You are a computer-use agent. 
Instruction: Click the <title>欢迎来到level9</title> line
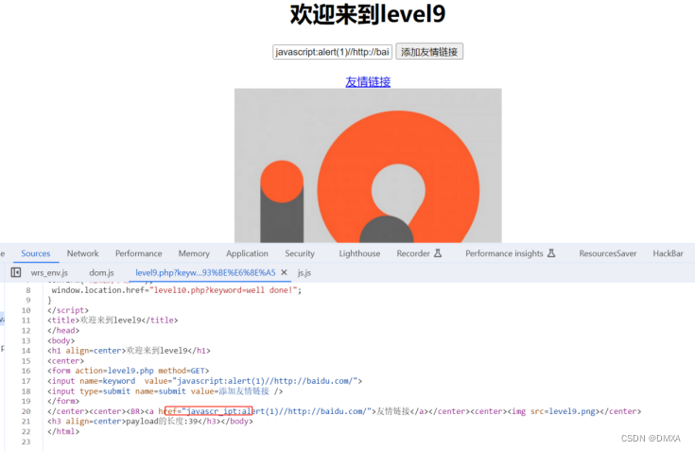point(113,320)
